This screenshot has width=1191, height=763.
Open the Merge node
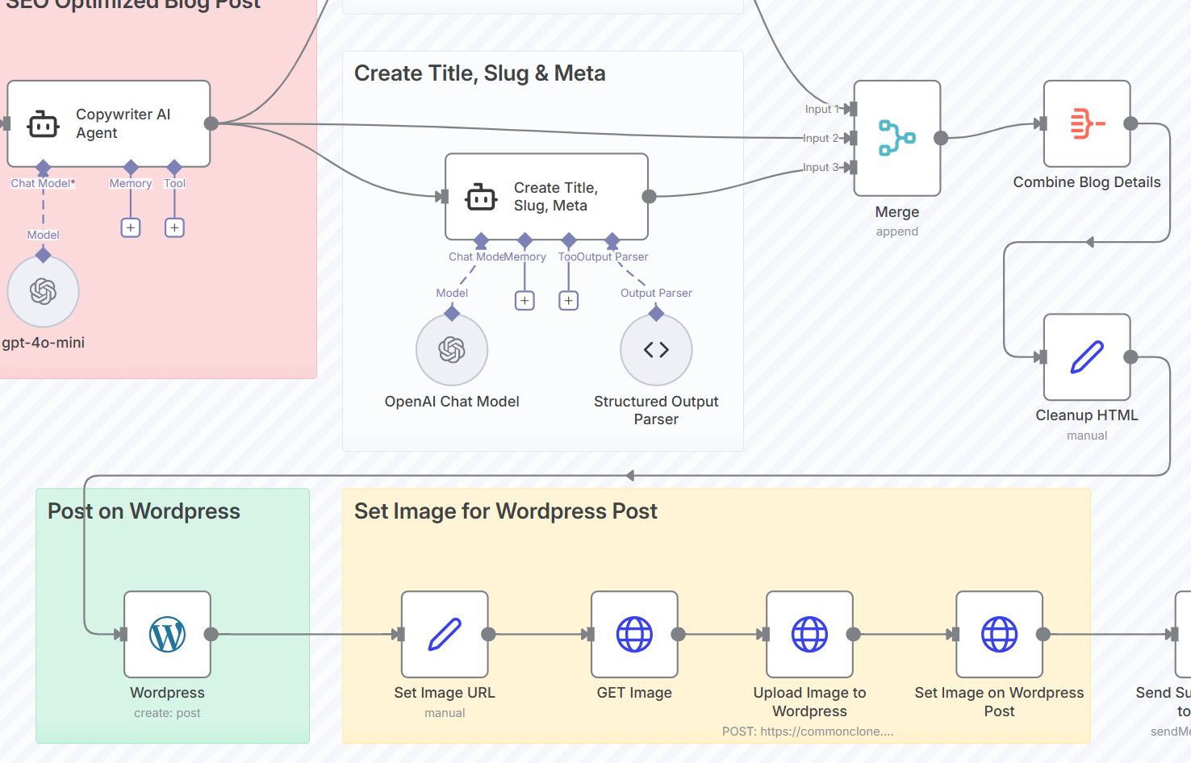(896, 138)
